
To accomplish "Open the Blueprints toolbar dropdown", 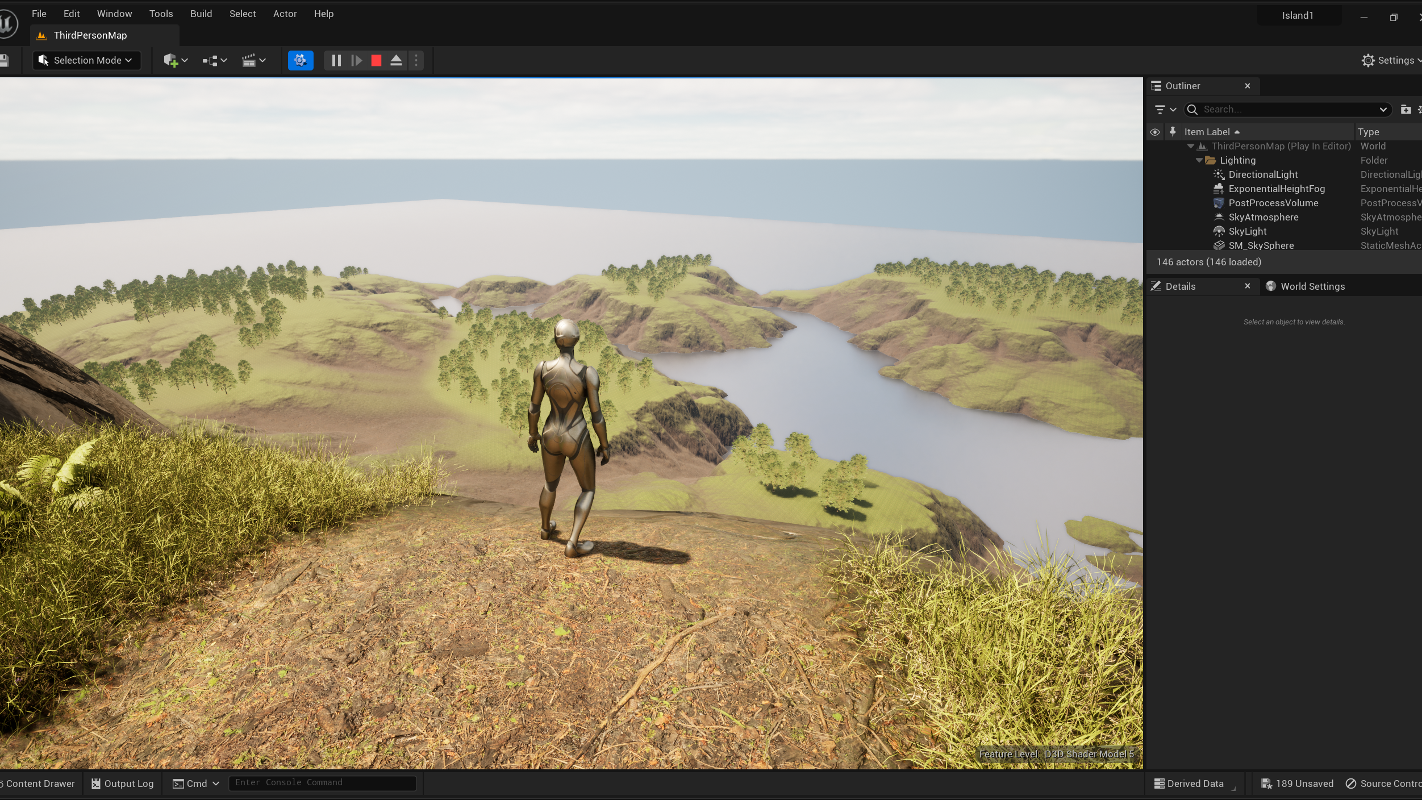I will tap(214, 60).
